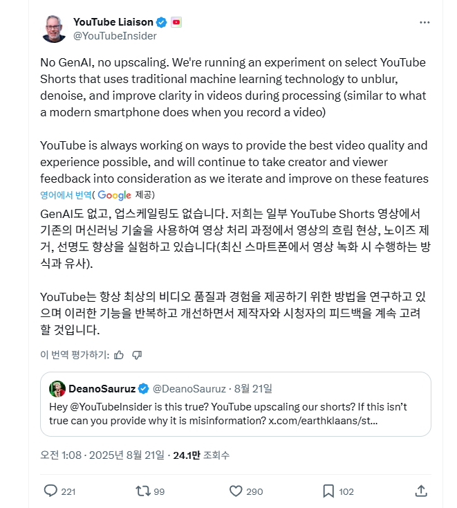The width and height of the screenshot is (457, 508).
Task: Click YouTube Liaison profile avatar
Action: (x=55, y=28)
